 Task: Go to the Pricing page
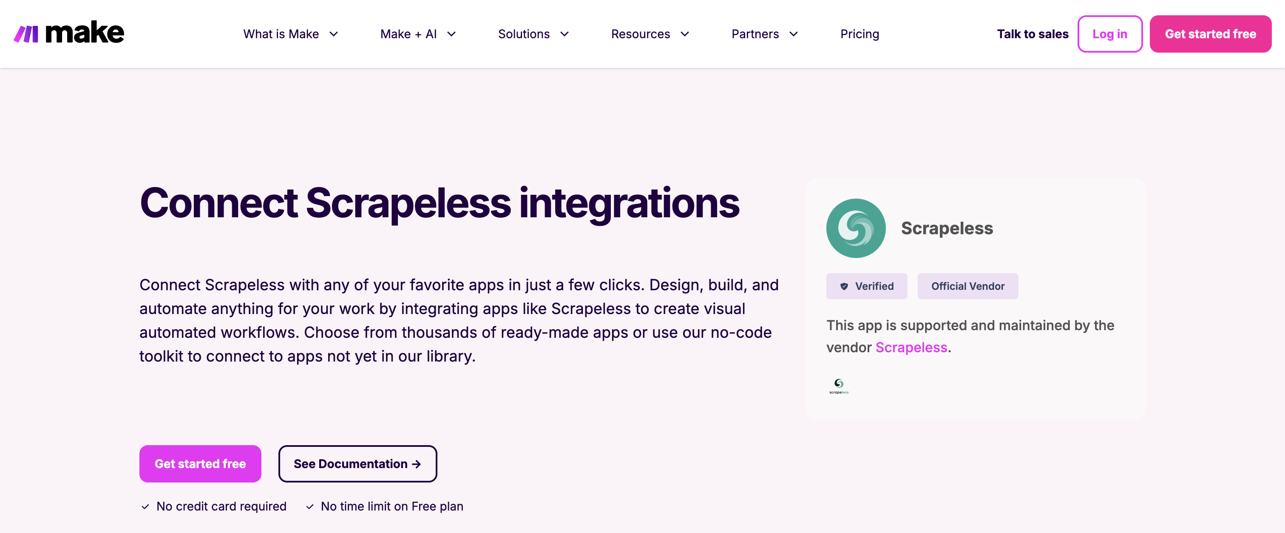(x=860, y=34)
